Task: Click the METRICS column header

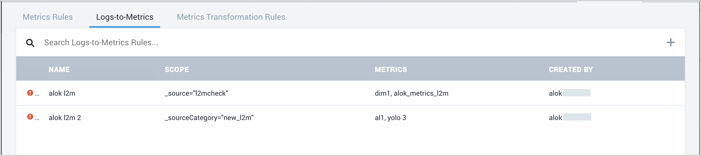Action: [391, 70]
